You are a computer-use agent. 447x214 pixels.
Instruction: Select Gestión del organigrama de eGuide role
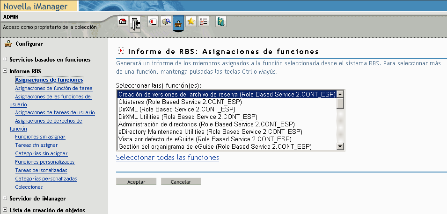point(227,147)
